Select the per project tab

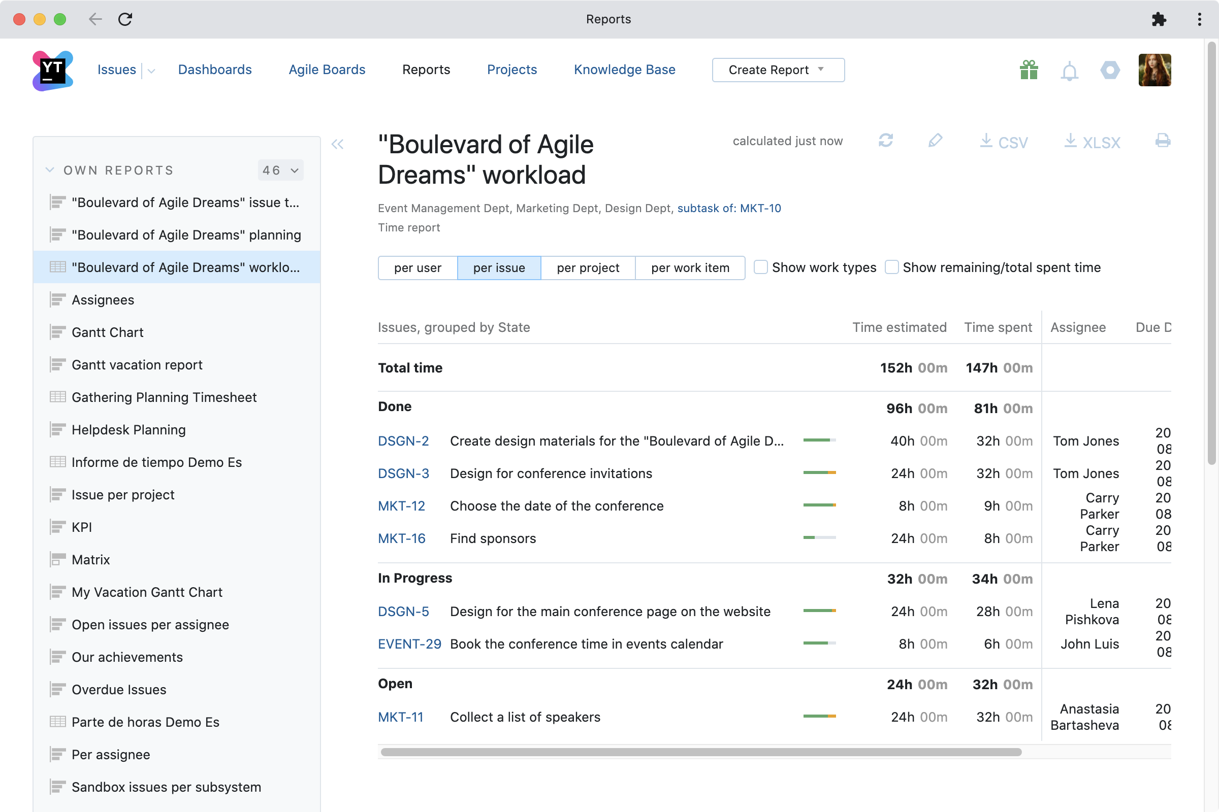588,267
